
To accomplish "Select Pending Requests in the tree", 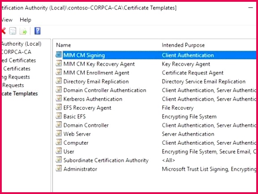I will point(16,77).
